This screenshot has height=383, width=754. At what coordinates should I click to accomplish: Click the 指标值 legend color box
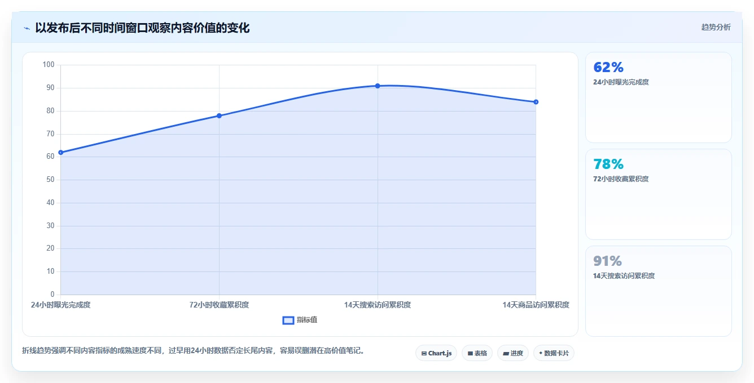point(288,320)
